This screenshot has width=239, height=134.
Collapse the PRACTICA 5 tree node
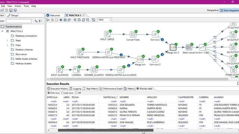3,31
